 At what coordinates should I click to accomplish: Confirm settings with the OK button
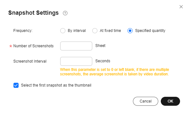pos(170,101)
